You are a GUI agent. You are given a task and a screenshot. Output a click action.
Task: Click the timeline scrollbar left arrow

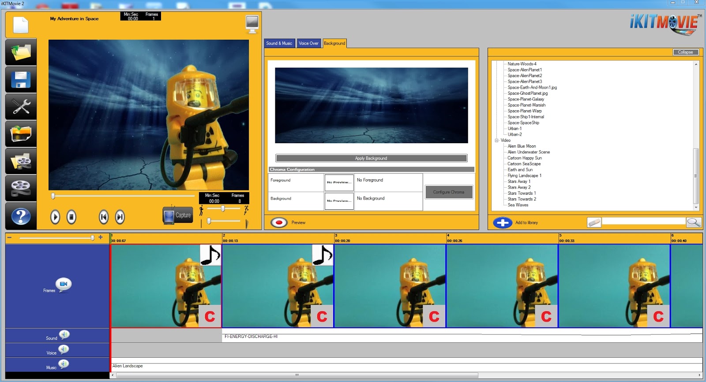tap(113, 375)
